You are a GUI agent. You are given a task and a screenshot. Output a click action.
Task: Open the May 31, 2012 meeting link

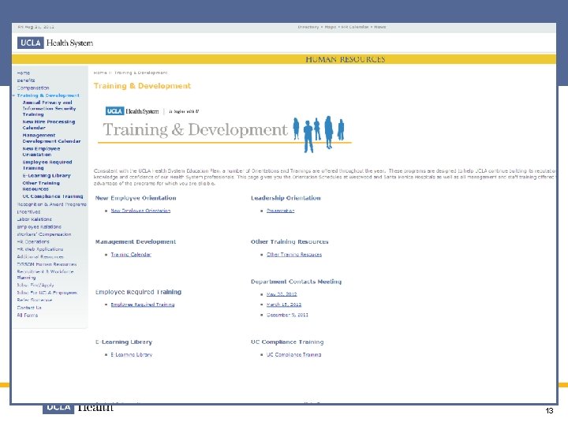(x=282, y=294)
